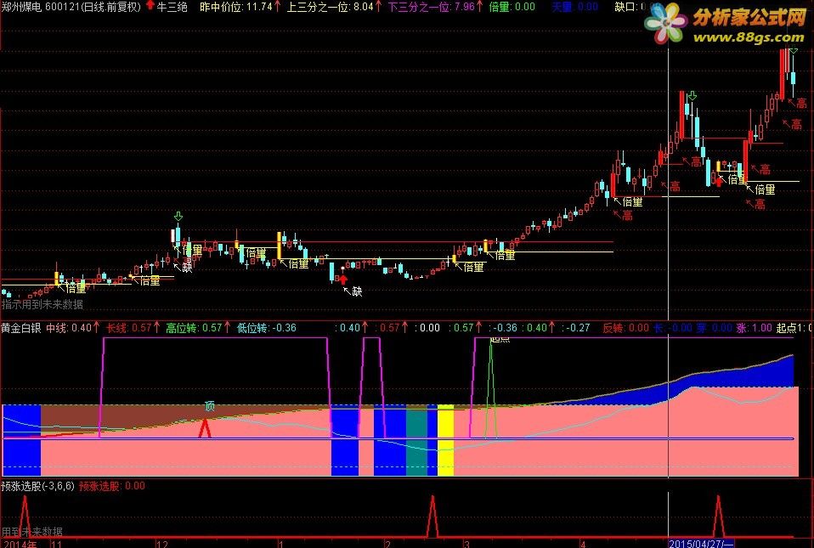This screenshot has height=548, width=814.
Task: Click the red up arrow beside the lower 缺 label
Action: coord(342,280)
